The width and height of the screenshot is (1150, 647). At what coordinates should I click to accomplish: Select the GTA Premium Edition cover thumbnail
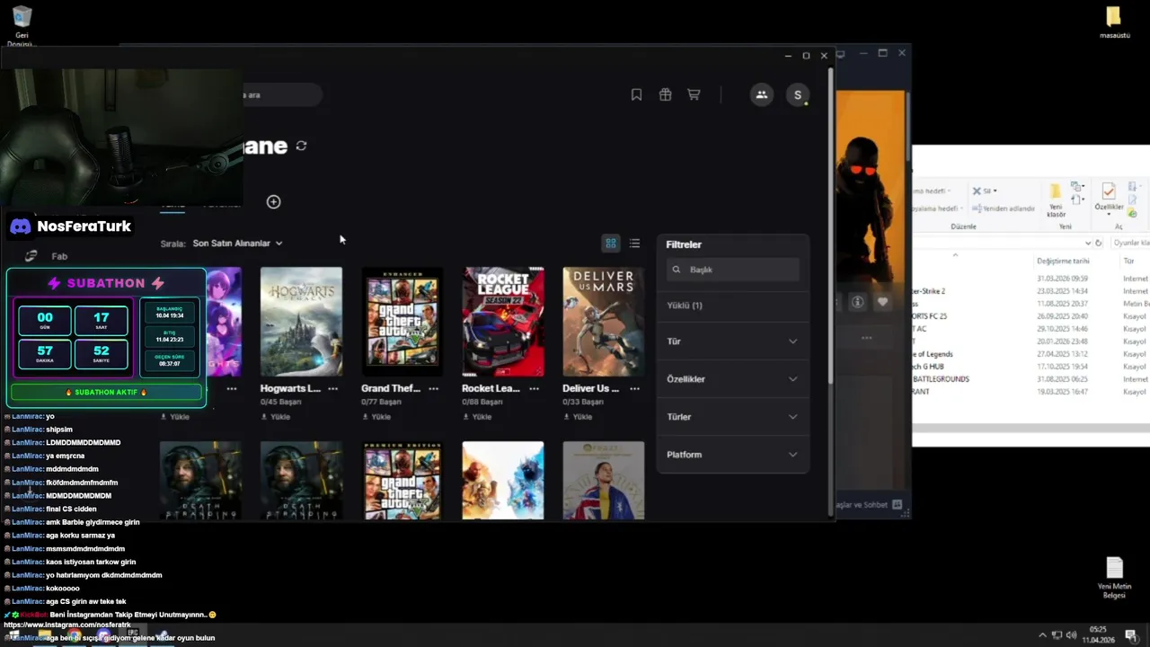pos(402,480)
